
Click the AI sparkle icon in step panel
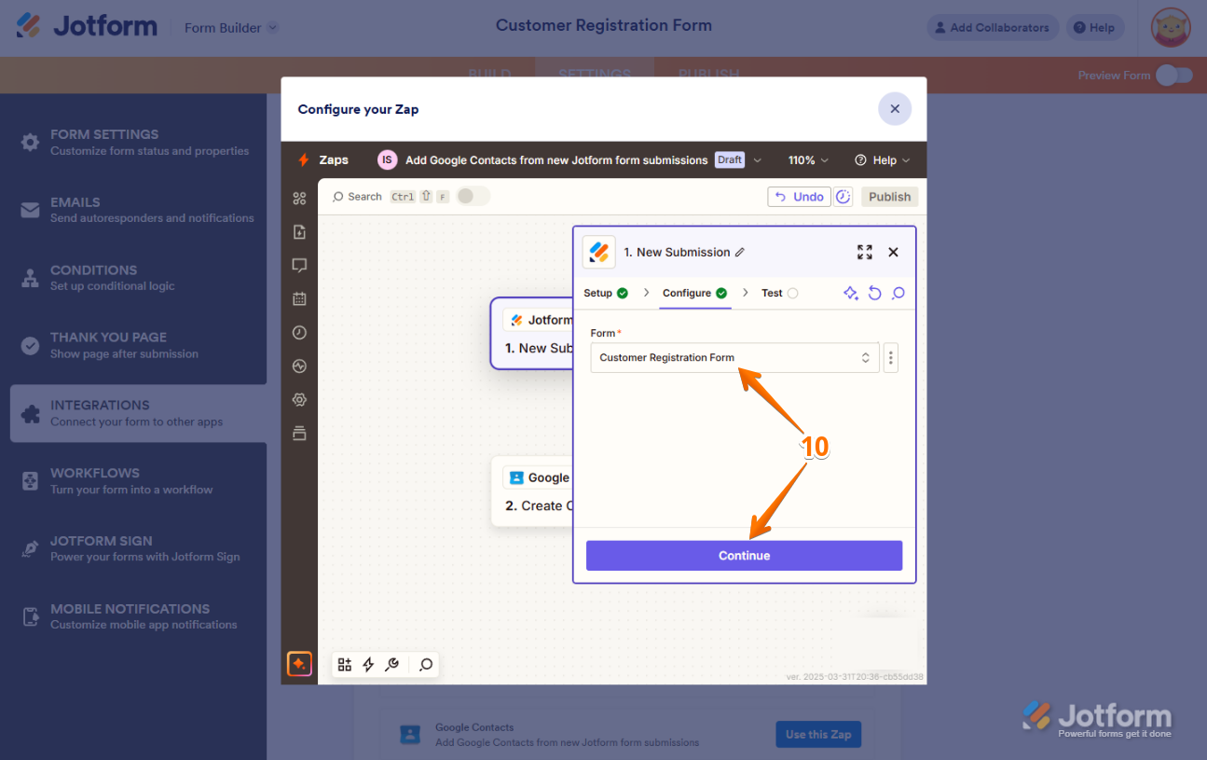(x=851, y=293)
